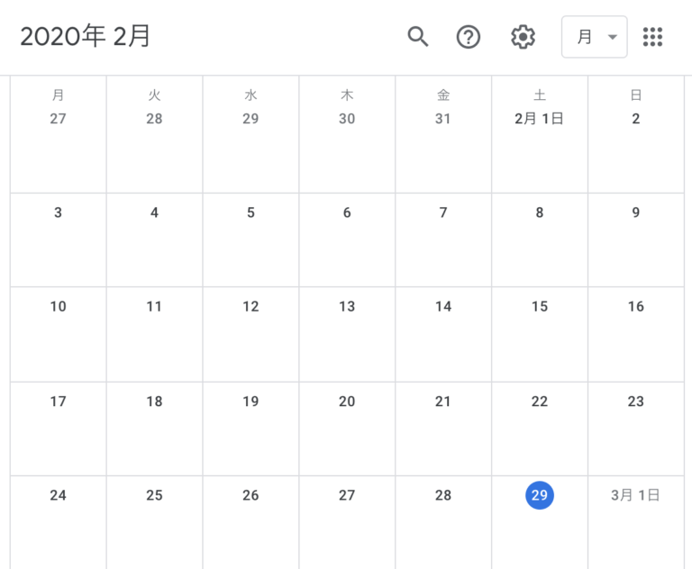
Task: Select the day 10 cell
Action: coord(58,306)
